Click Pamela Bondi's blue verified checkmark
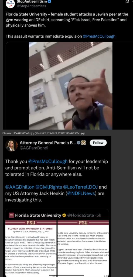Screen dimensions: 133x277 click(x=79, y=143)
